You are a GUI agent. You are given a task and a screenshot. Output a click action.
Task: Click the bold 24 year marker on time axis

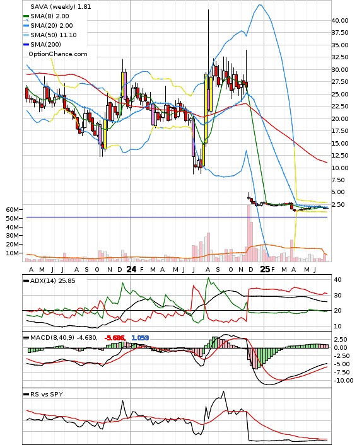coord(131,269)
